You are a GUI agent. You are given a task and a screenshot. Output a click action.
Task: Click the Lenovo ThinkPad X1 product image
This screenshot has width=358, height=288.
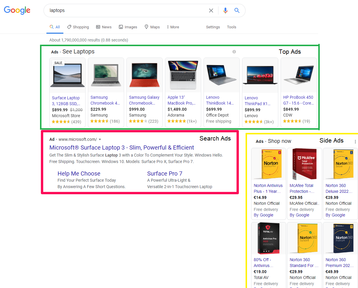(x=260, y=75)
